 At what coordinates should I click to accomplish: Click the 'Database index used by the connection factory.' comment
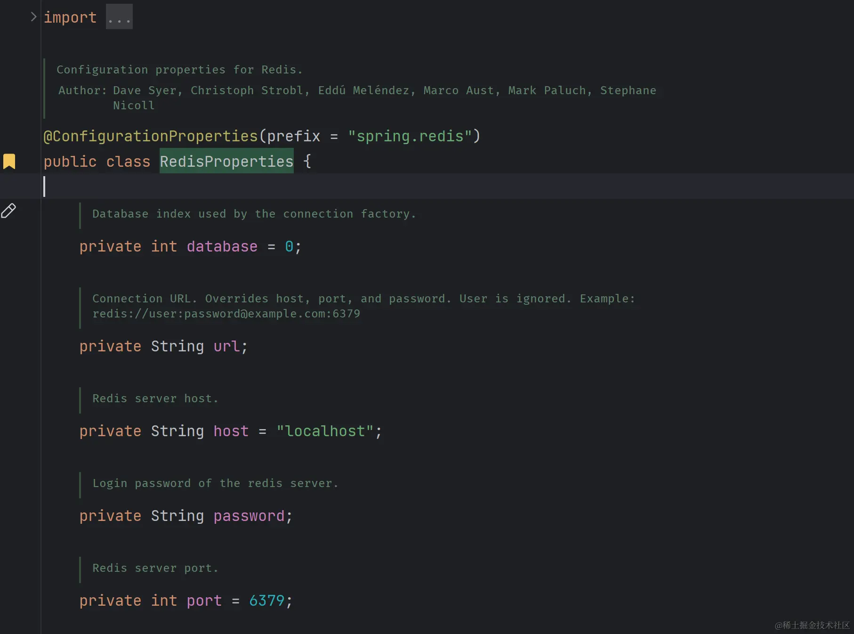254,214
